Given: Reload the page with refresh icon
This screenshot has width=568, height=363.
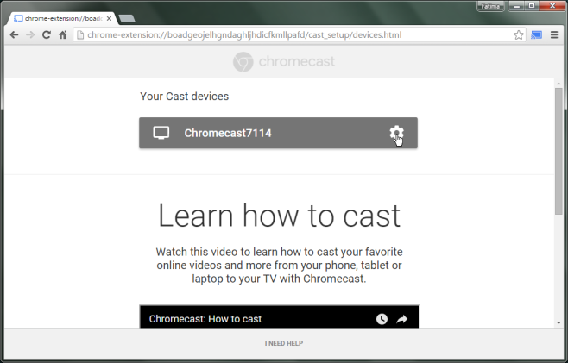Looking at the screenshot, I should point(47,35).
